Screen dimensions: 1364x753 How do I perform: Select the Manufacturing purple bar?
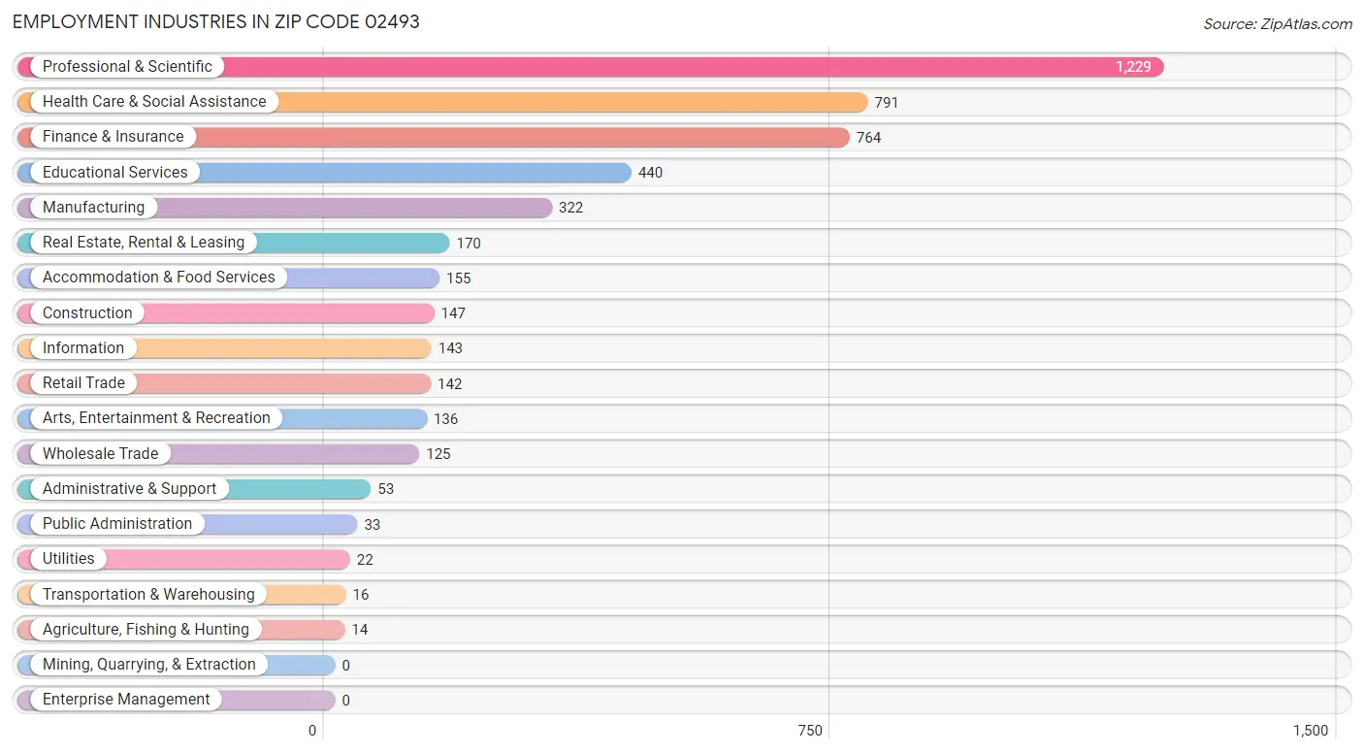[x=285, y=208]
